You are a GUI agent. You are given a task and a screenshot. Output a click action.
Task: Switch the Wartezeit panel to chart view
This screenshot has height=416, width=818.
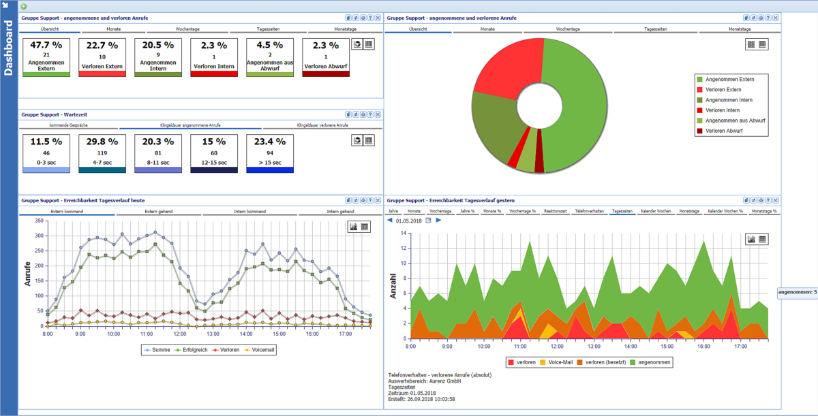pos(357,140)
